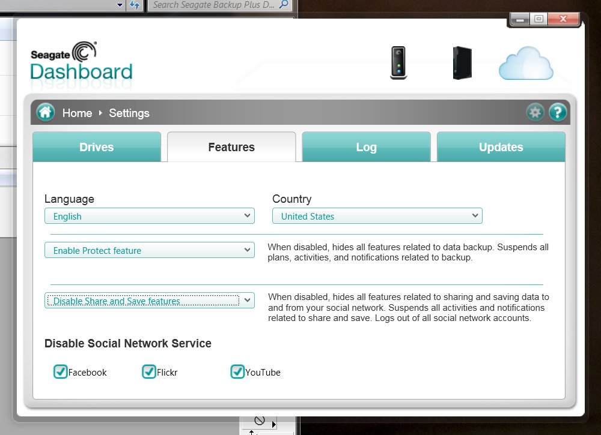The width and height of the screenshot is (601, 435).
Task: Maximize the Dashboard window
Action: click(538, 19)
